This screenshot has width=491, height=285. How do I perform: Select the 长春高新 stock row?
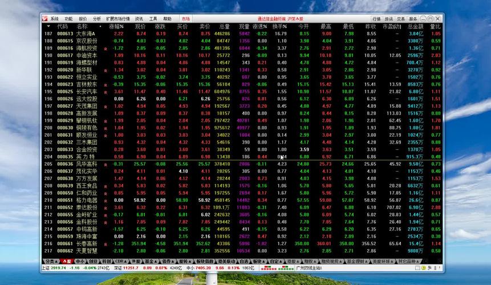241,243
